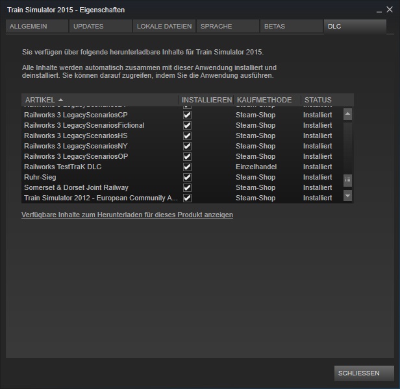Sort by the STATUS column header
This screenshot has width=400, height=389.
(327, 100)
